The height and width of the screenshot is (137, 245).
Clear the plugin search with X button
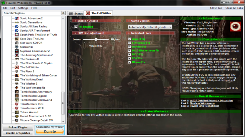click(63, 13)
